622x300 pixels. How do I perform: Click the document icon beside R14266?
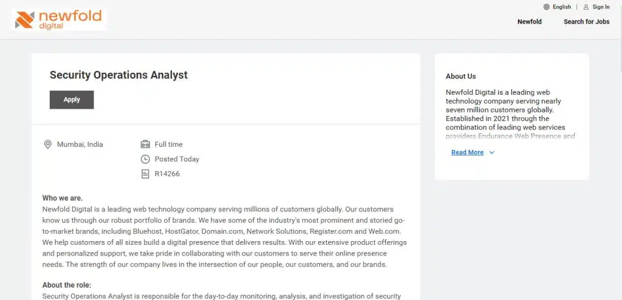tap(146, 174)
